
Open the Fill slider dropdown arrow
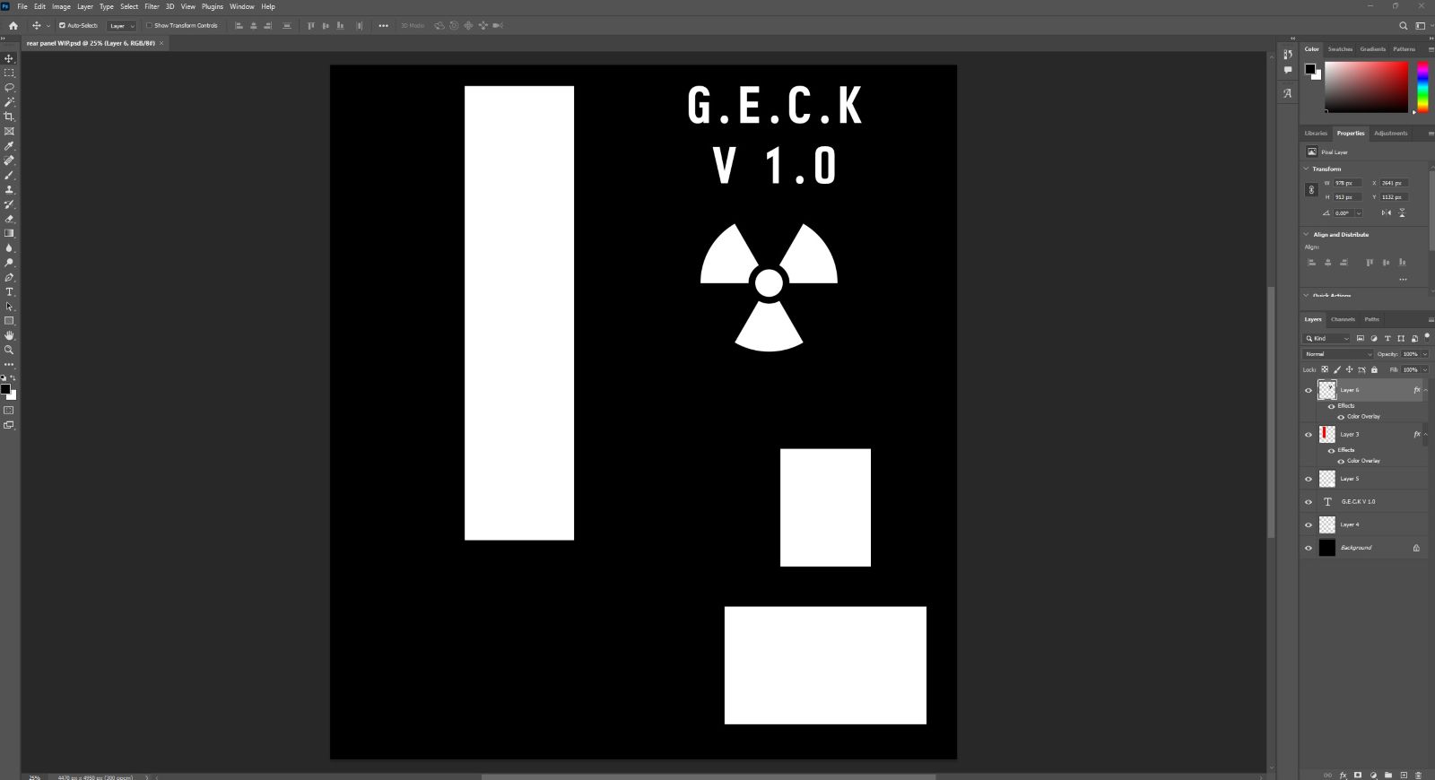coord(1425,369)
